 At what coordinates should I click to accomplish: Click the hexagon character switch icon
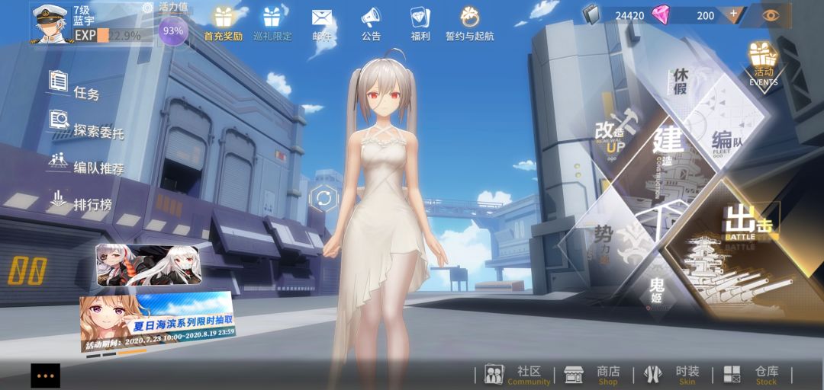pos(323,200)
